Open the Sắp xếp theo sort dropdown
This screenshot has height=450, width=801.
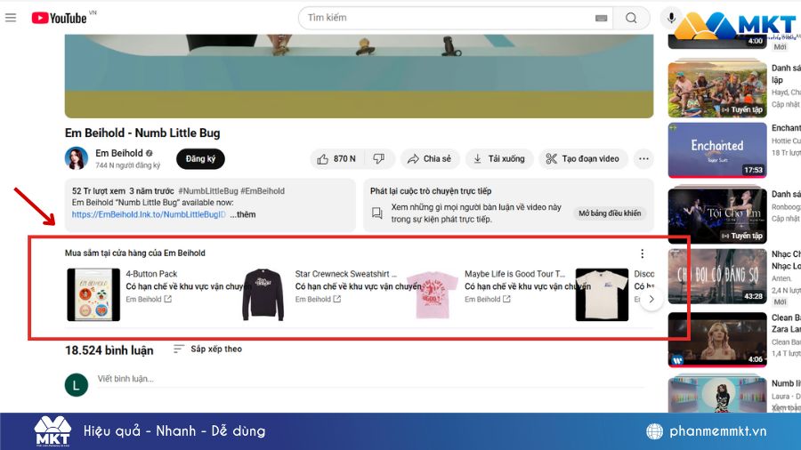pos(207,350)
